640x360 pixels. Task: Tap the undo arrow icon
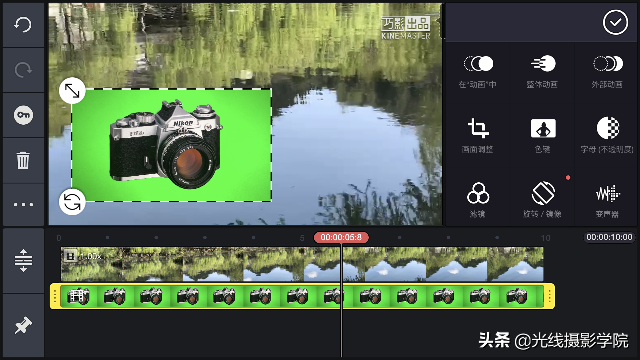click(23, 25)
